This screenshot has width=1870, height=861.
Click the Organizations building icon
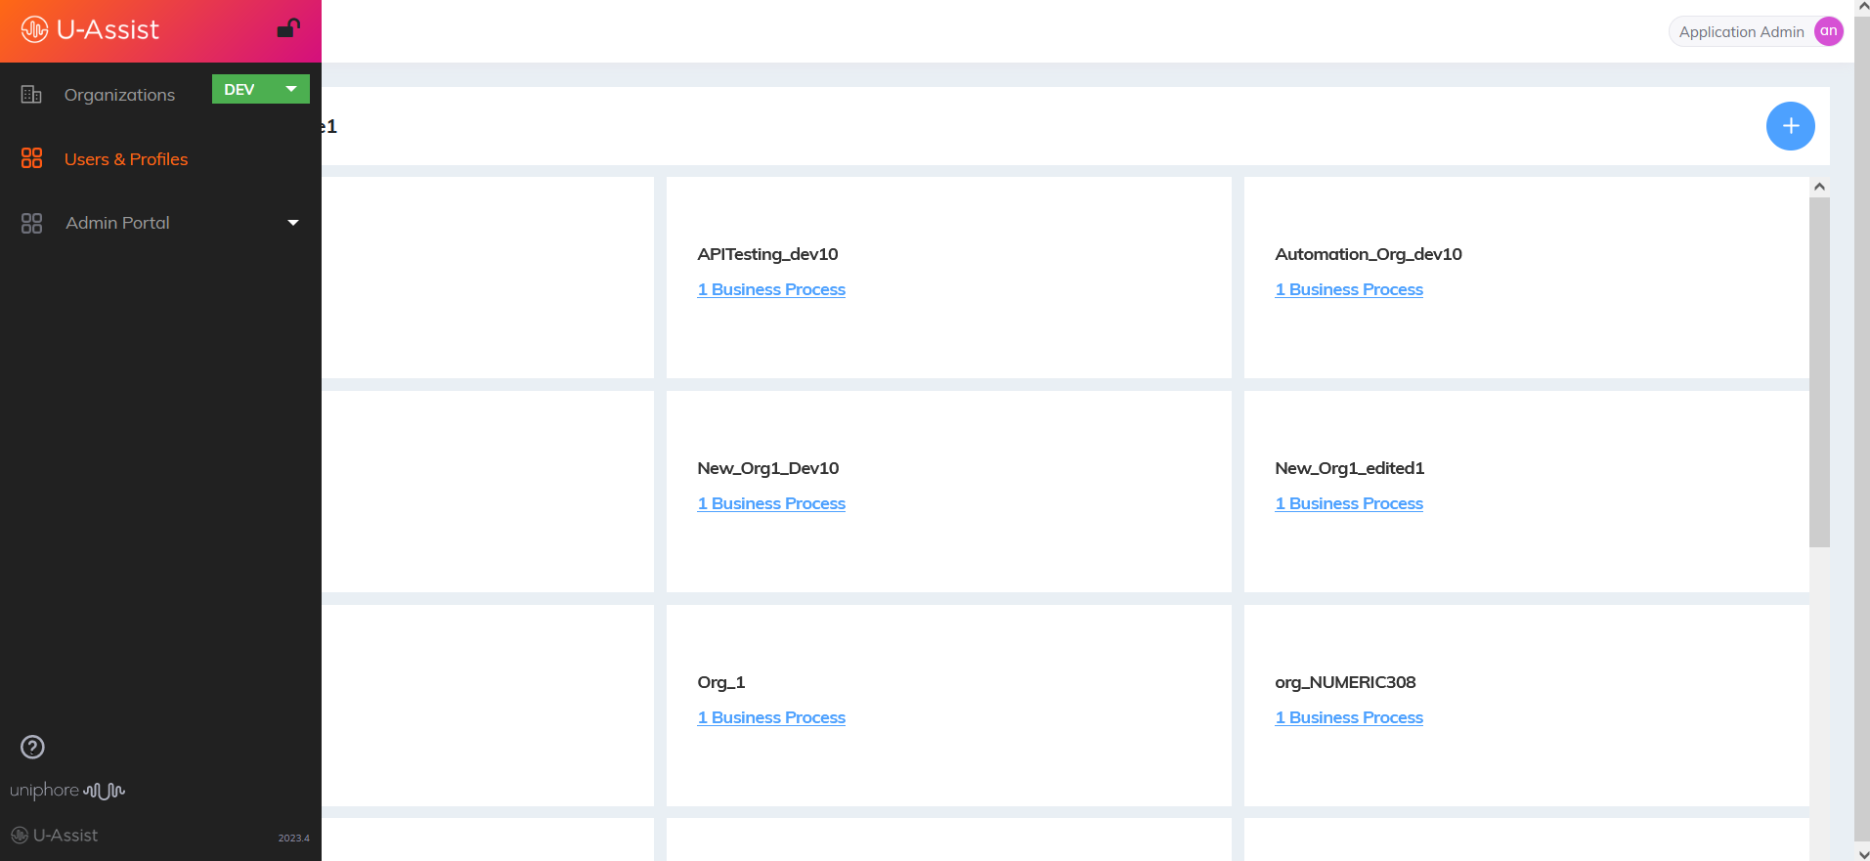(31, 95)
